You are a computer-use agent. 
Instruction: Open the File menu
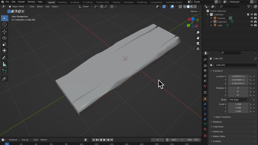7,2
